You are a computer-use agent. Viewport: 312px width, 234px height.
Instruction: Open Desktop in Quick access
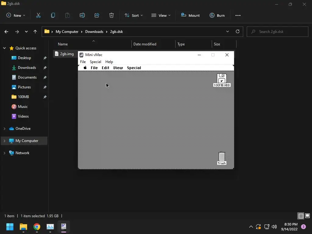point(24,58)
